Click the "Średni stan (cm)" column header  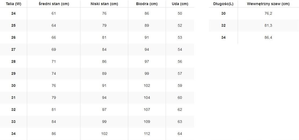coord(54,4)
